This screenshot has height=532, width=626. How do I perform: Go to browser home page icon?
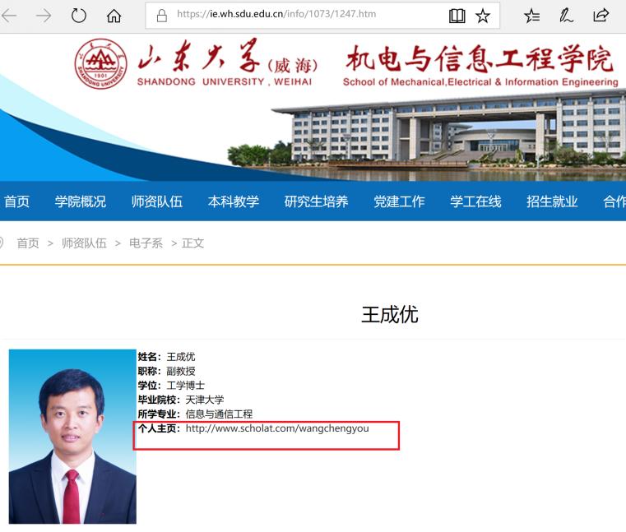pos(114,16)
